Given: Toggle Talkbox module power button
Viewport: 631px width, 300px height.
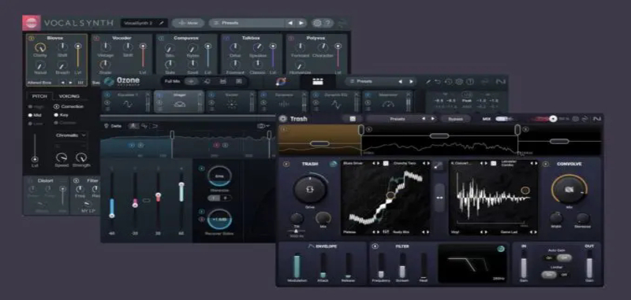Looking at the screenshot, I should (227, 38).
